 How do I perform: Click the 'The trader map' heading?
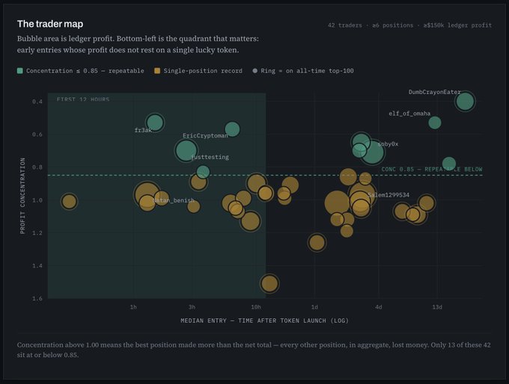pos(50,24)
